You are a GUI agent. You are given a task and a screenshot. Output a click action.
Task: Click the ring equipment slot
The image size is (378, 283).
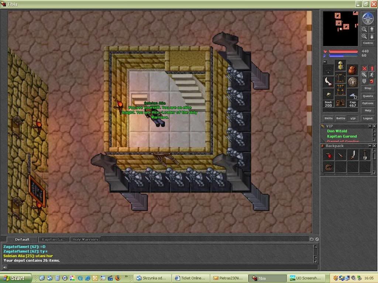[328, 94]
